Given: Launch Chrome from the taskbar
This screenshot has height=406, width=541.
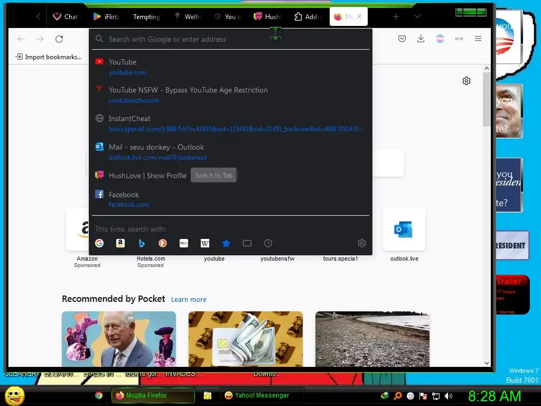Looking at the screenshot, I should point(99,395).
